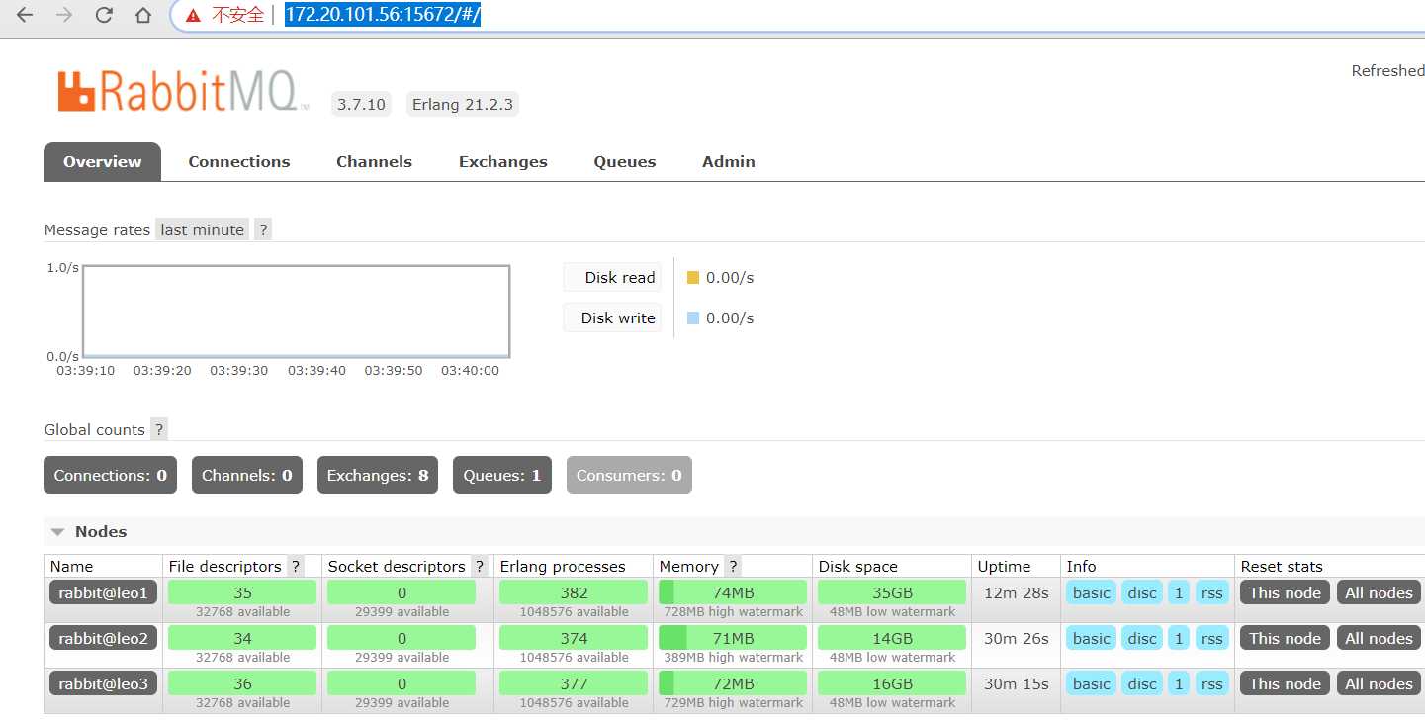Viewport: 1425px width, 724px height.
Task: Open help icon next to Global counts
Action: 159,429
